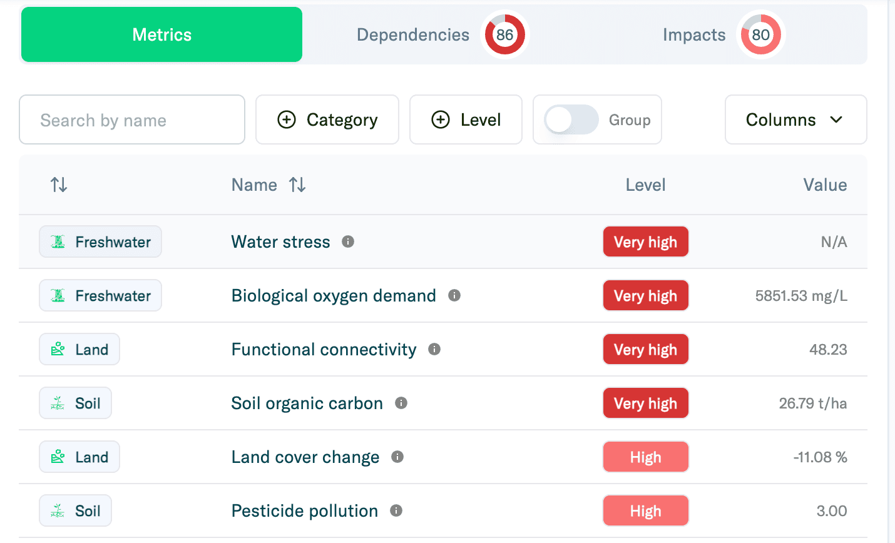Click Freshwater icon in Biological oxygen demand row

tap(58, 295)
